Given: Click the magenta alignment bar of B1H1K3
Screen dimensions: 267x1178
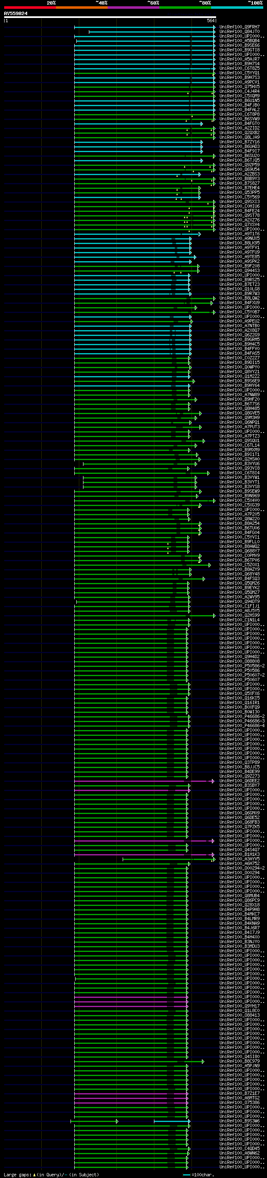Looking at the screenshot, I should pos(144,854).
